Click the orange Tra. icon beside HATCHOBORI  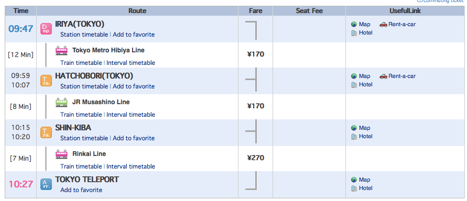(46, 81)
